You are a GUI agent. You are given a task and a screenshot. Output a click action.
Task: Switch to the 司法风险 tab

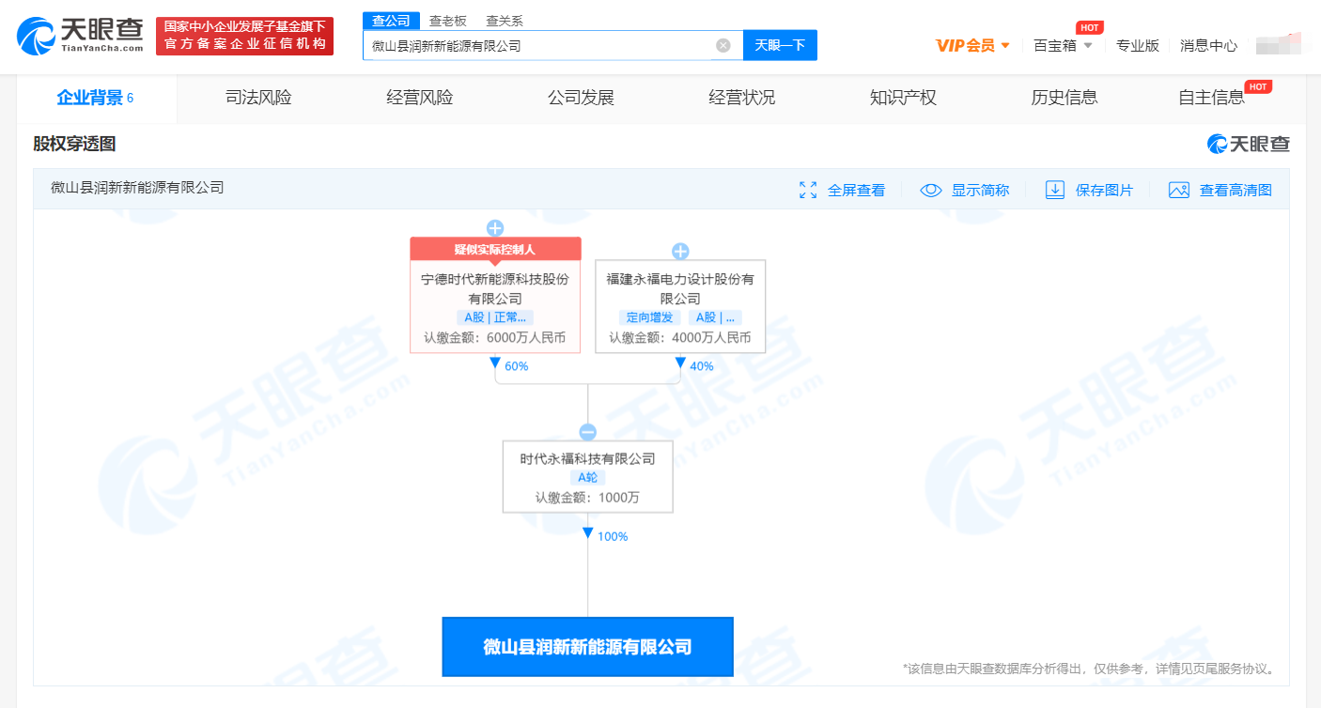pyautogui.click(x=258, y=98)
